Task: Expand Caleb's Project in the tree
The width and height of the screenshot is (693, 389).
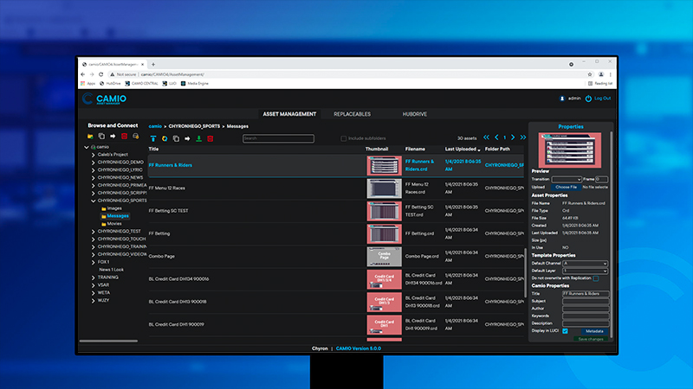Action: coord(94,155)
